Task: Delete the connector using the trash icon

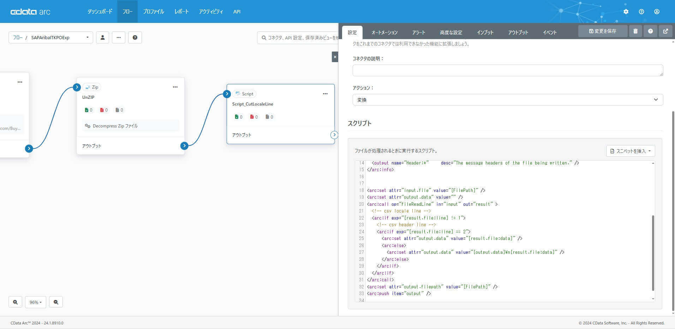Action: [x=636, y=31]
